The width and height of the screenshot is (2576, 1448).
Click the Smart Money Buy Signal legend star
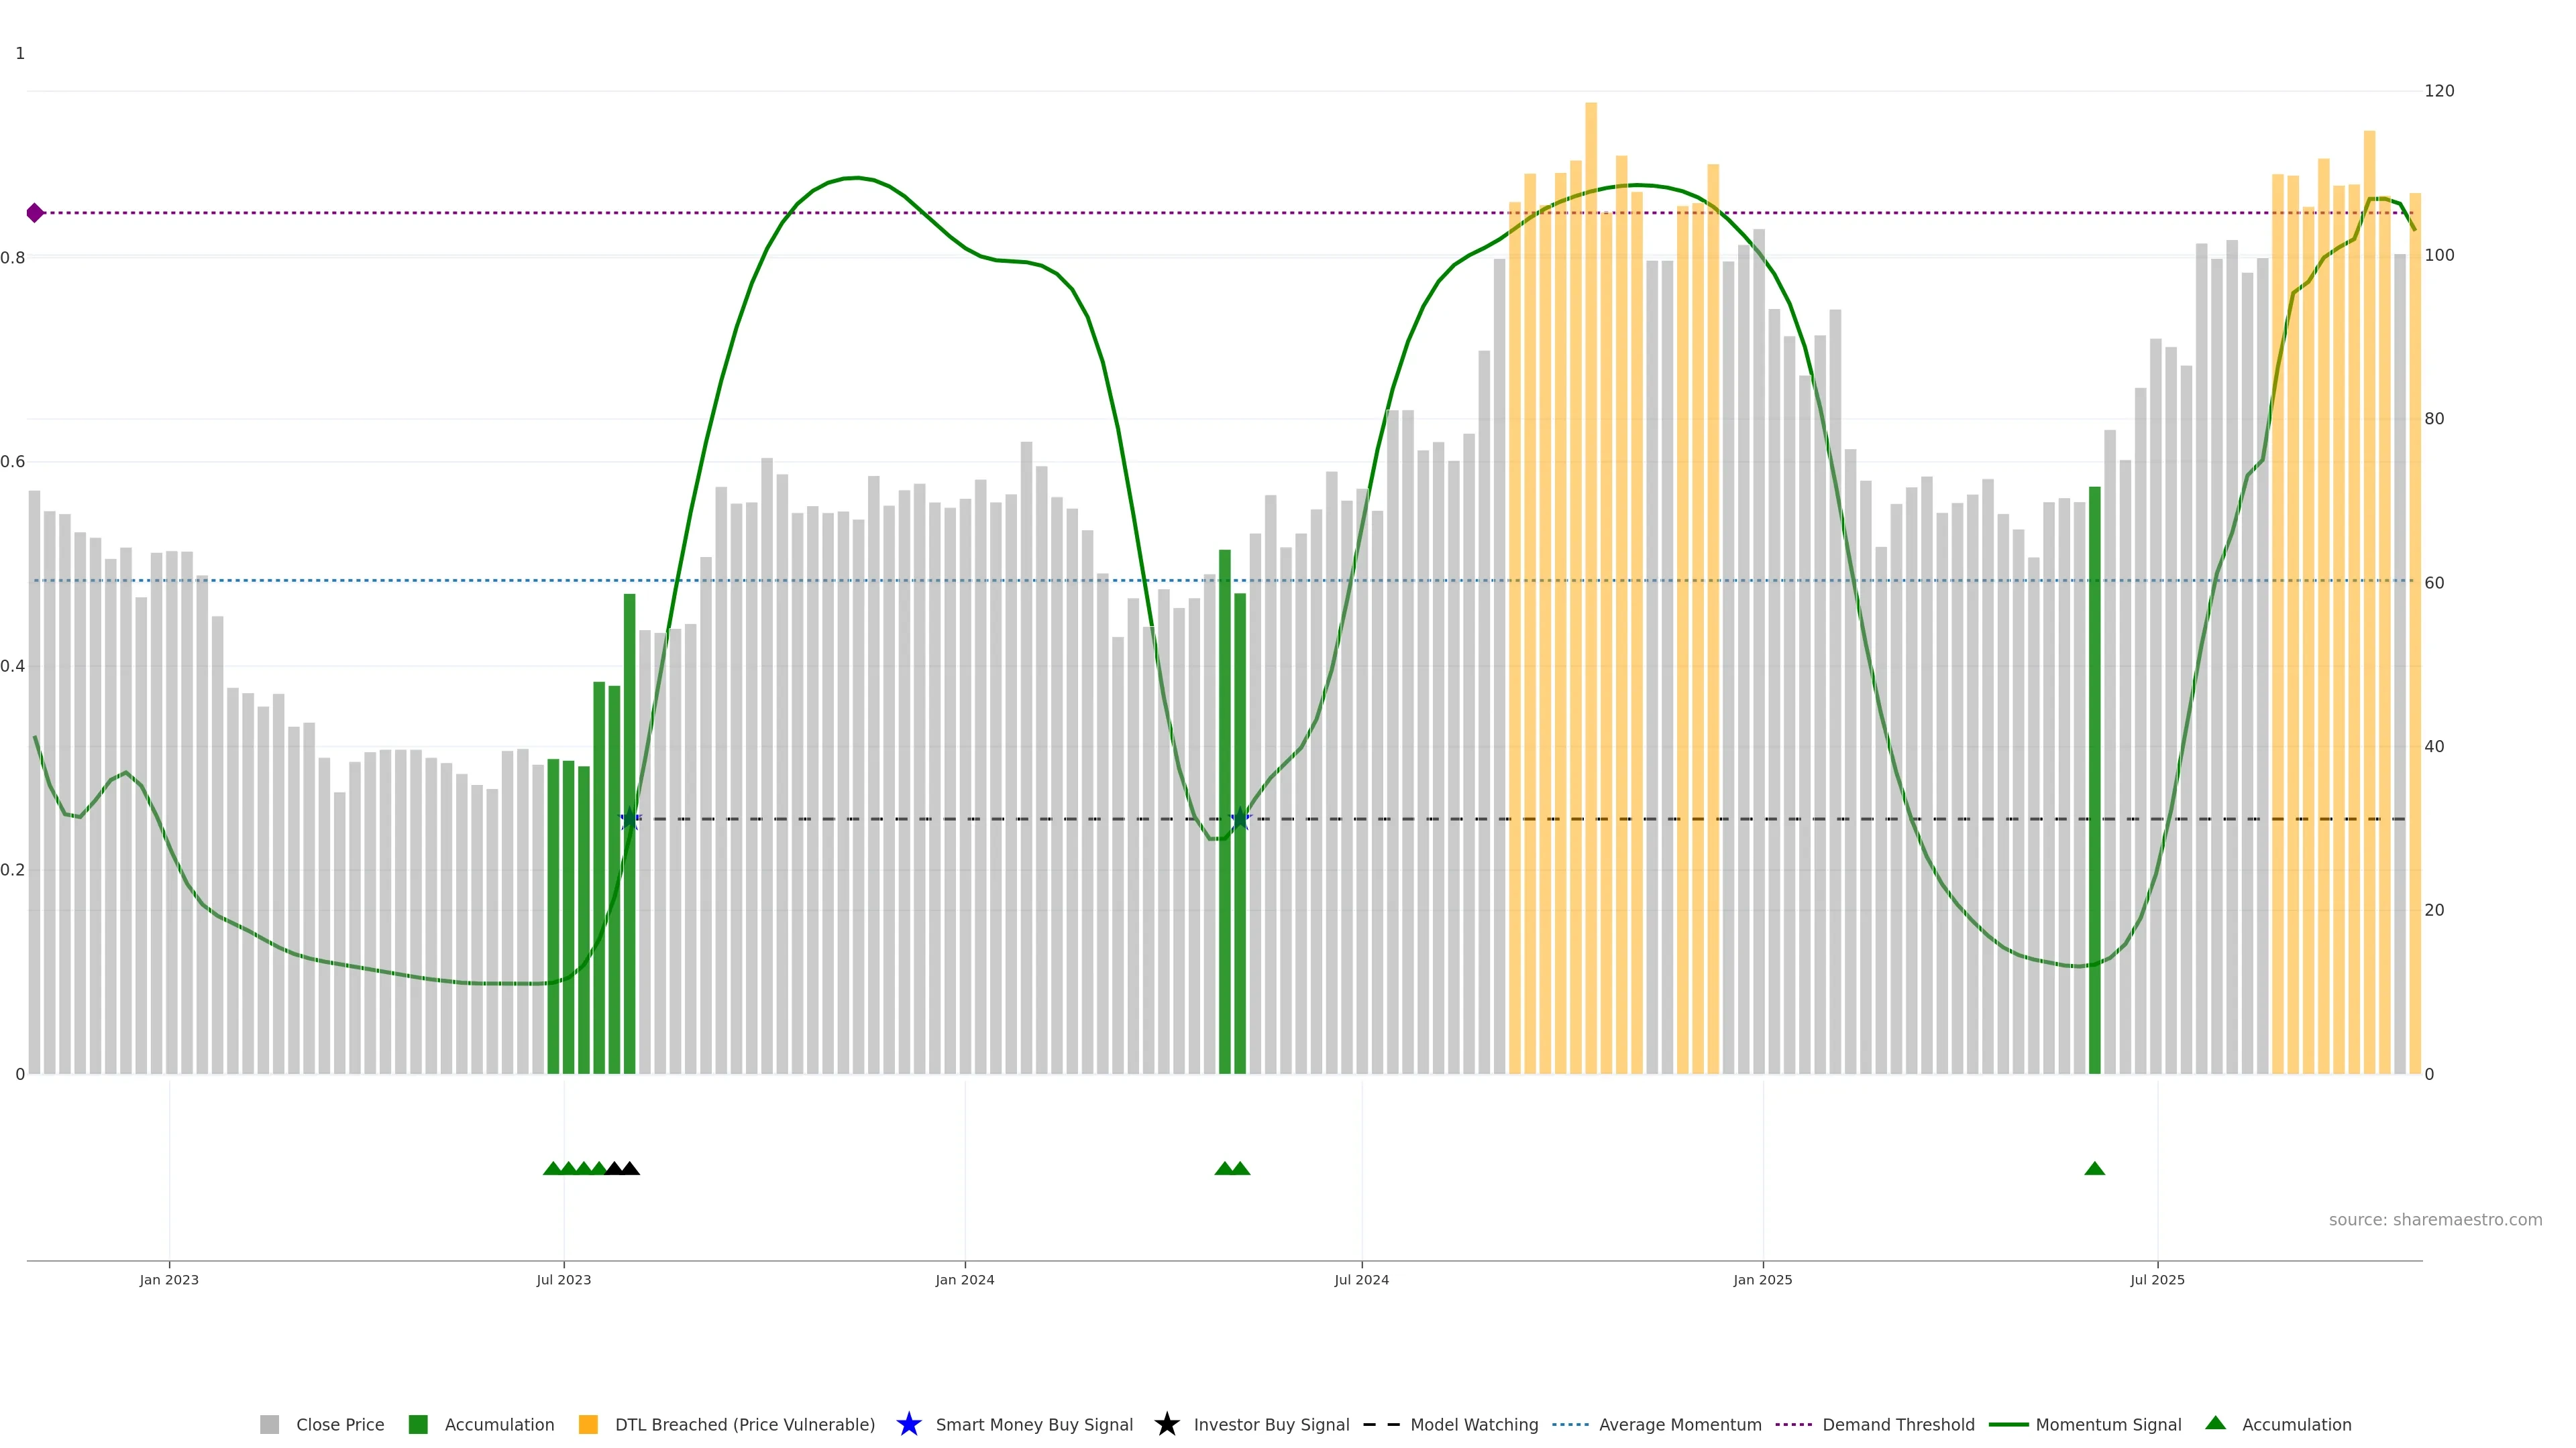908,1424
